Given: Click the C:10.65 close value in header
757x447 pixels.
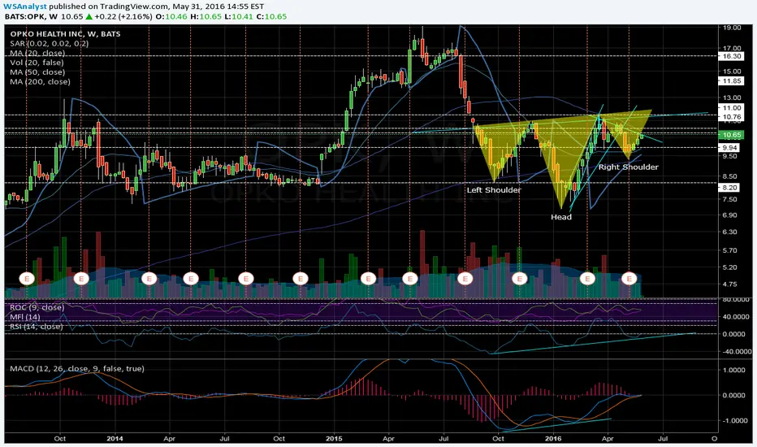Looking at the screenshot, I should coord(271,16).
